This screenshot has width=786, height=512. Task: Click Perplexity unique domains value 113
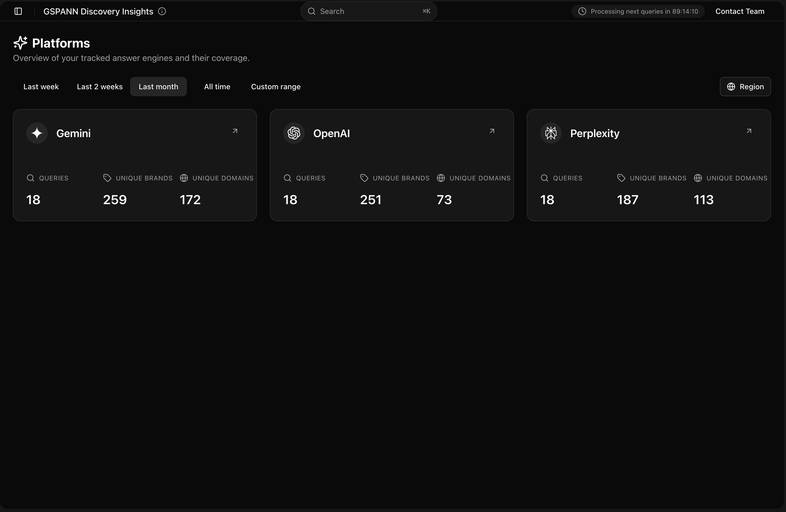point(704,200)
